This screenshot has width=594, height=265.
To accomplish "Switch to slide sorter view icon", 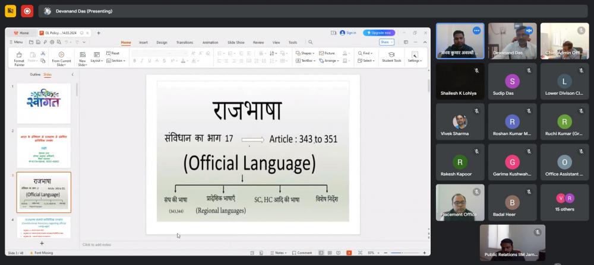I will (329, 253).
